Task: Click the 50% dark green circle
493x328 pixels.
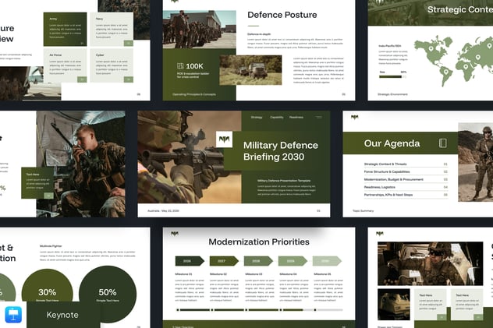Action: (108, 295)
